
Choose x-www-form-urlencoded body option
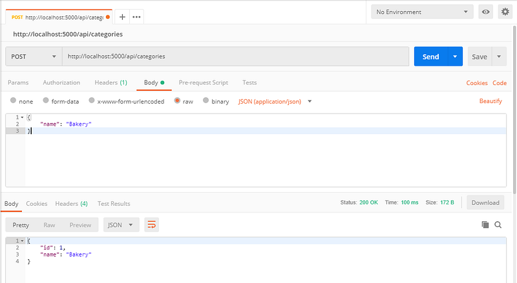pyautogui.click(x=92, y=101)
